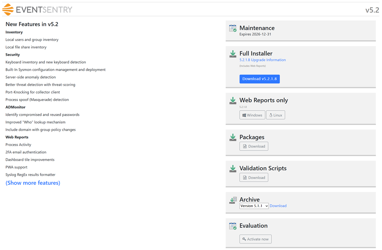Click the ADMonitor section heading
382x250 pixels.
16,107
